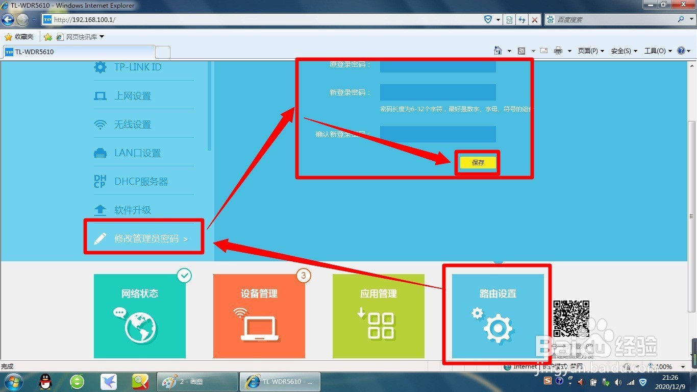
Task: Click the browser Forward button
Action: (22, 20)
